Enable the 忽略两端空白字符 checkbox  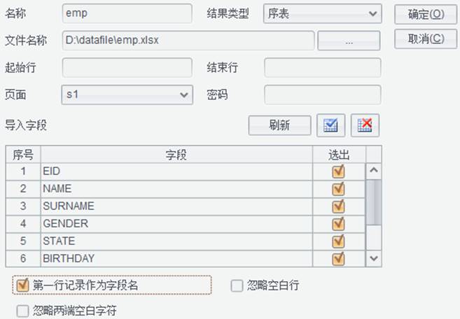(22, 311)
